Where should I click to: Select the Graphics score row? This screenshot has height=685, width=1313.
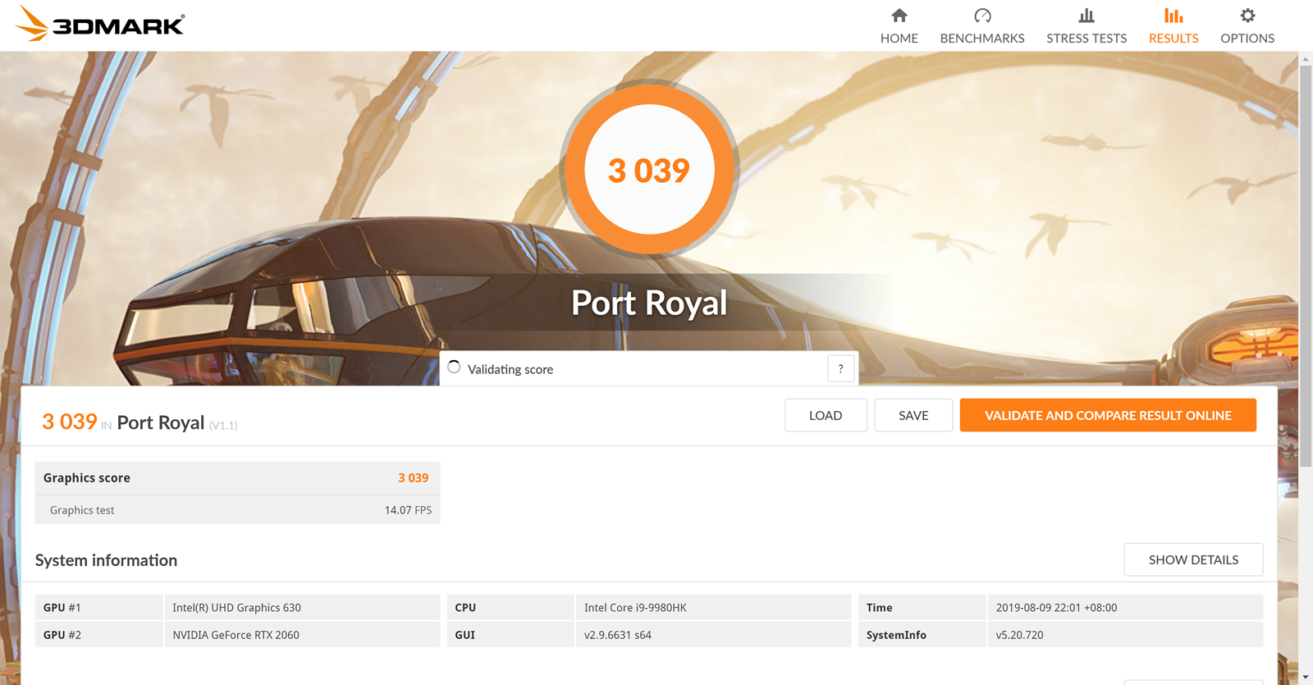(x=236, y=478)
